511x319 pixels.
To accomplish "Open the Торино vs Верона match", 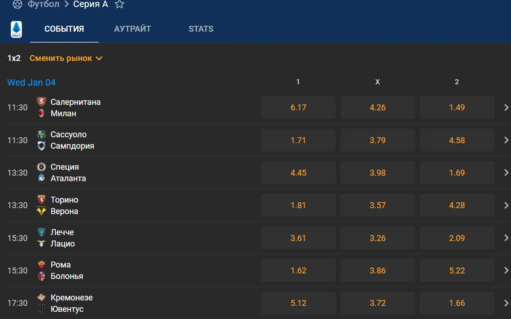I will coord(133,205).
